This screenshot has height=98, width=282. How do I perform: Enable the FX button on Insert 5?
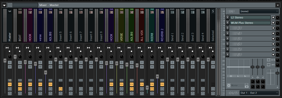[x=60, y=84]
